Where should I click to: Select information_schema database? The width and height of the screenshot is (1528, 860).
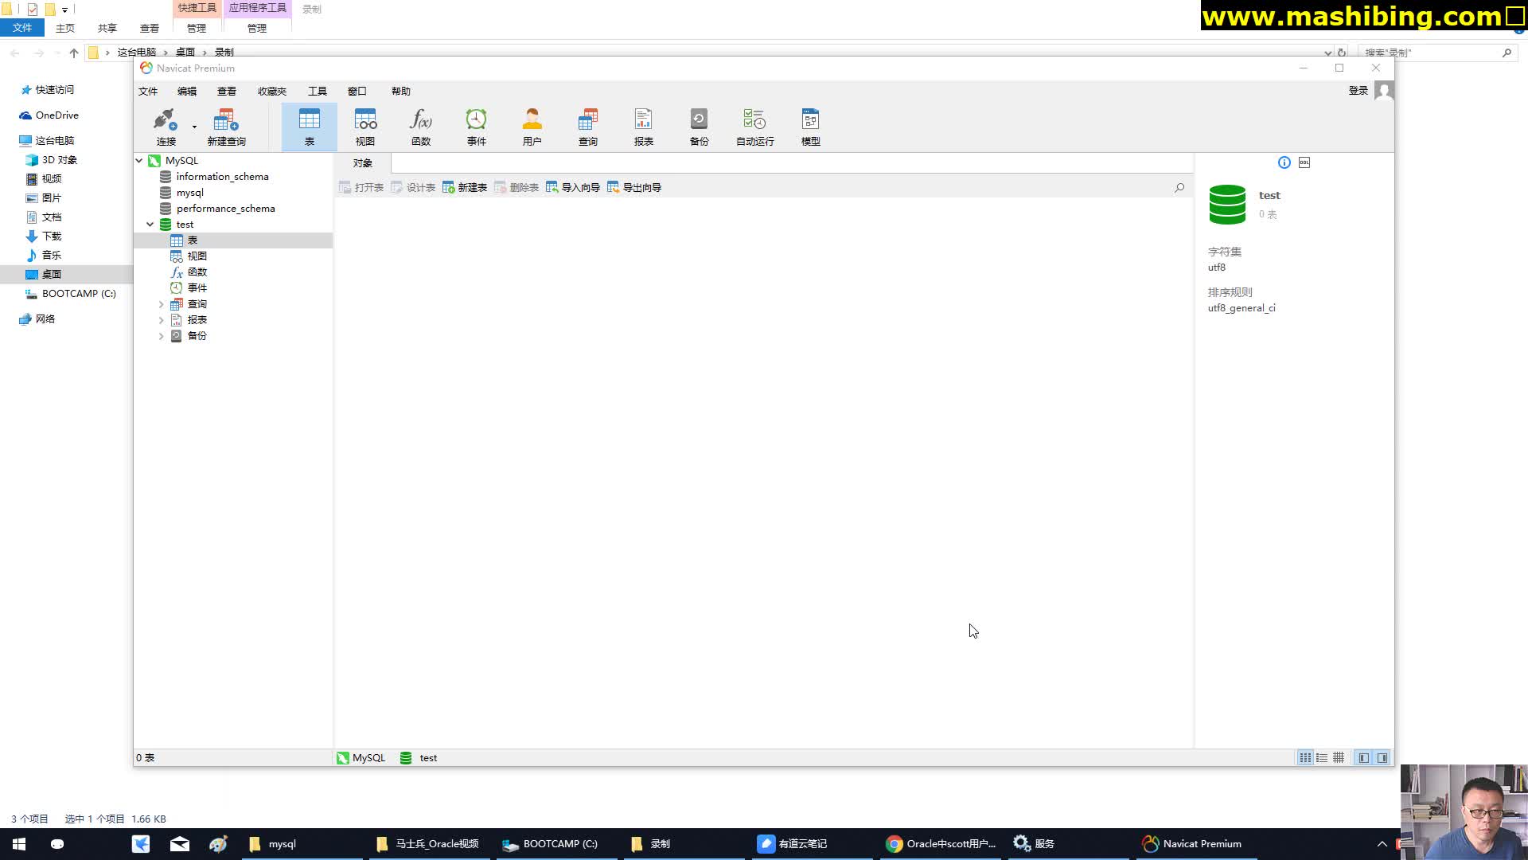pyautogui.click(x=222, y=177)
